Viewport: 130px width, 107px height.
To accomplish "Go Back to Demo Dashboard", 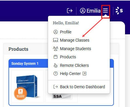I will click(x=83, y=87).
